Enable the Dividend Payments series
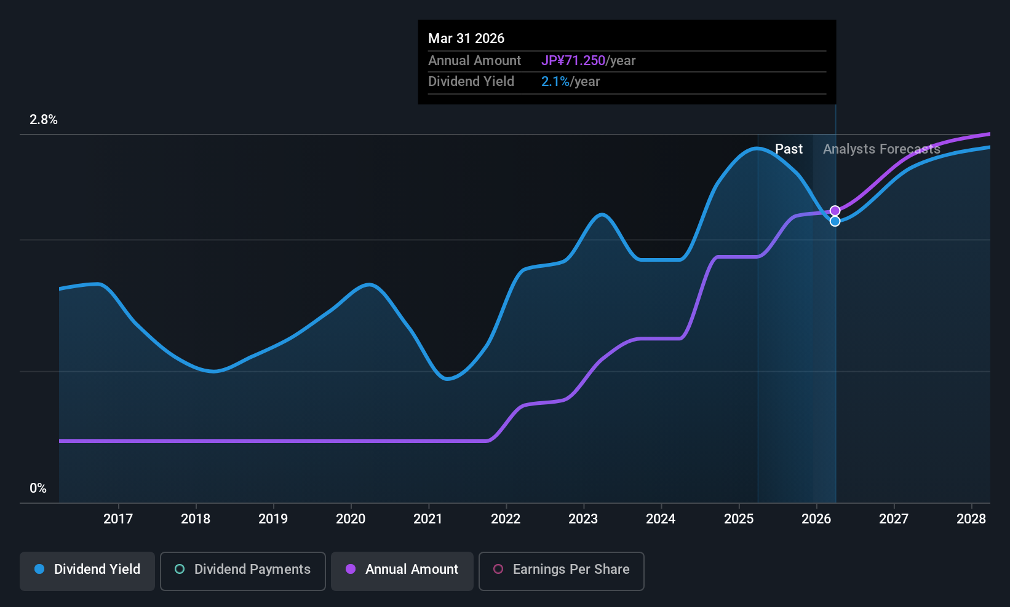This screenshot has height=607, width=1010. tap(242, 571)
